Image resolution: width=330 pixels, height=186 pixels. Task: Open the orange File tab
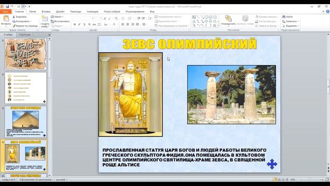click(6, 11)
